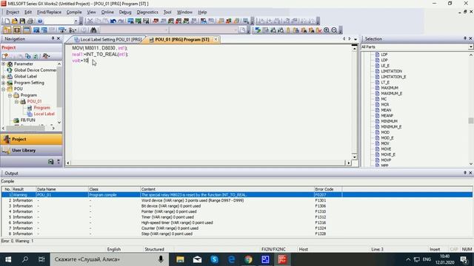The height and width of the screenshot is (266, 474).
Task: Collapse the POU tree node
Action: [x=4, y=89]
